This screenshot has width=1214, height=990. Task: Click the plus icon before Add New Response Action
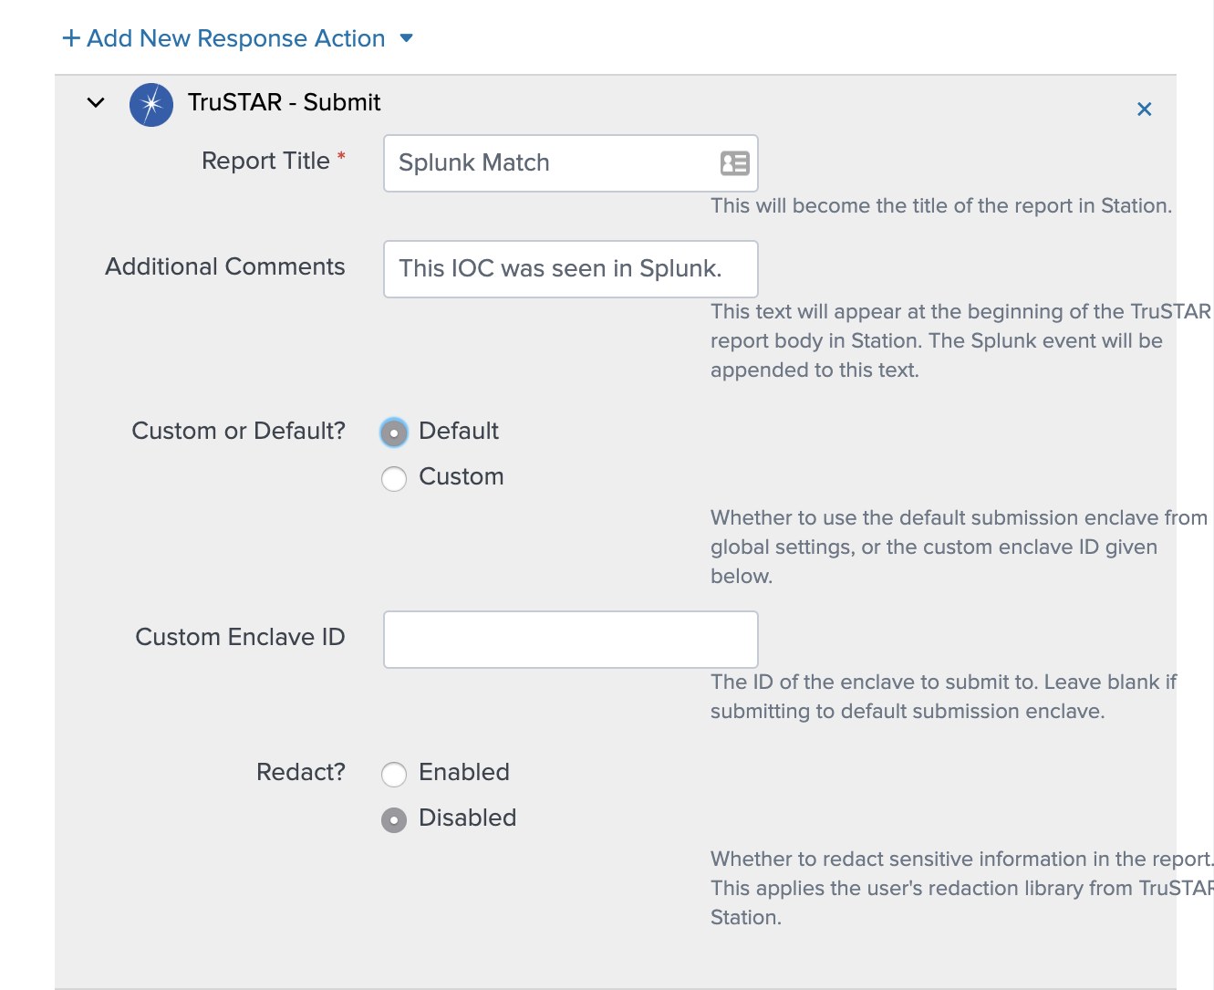71,38
